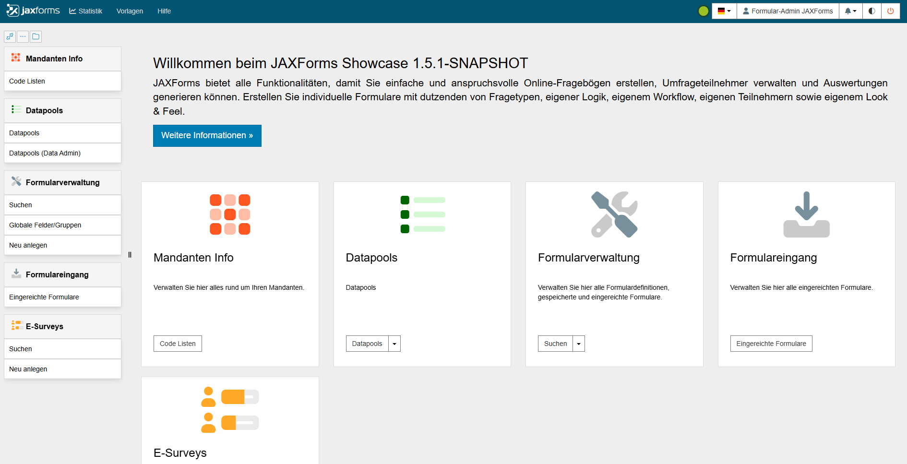Click the Mandanten Info card title
The width and height of the screenshot is (907, 464).
click(x=193, y=258)
